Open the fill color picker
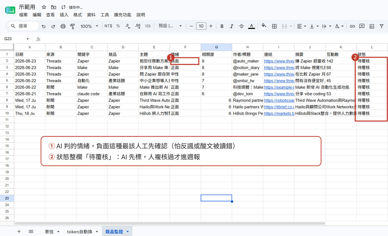This screenshot has height=236, width=388. tap(264, 26)
